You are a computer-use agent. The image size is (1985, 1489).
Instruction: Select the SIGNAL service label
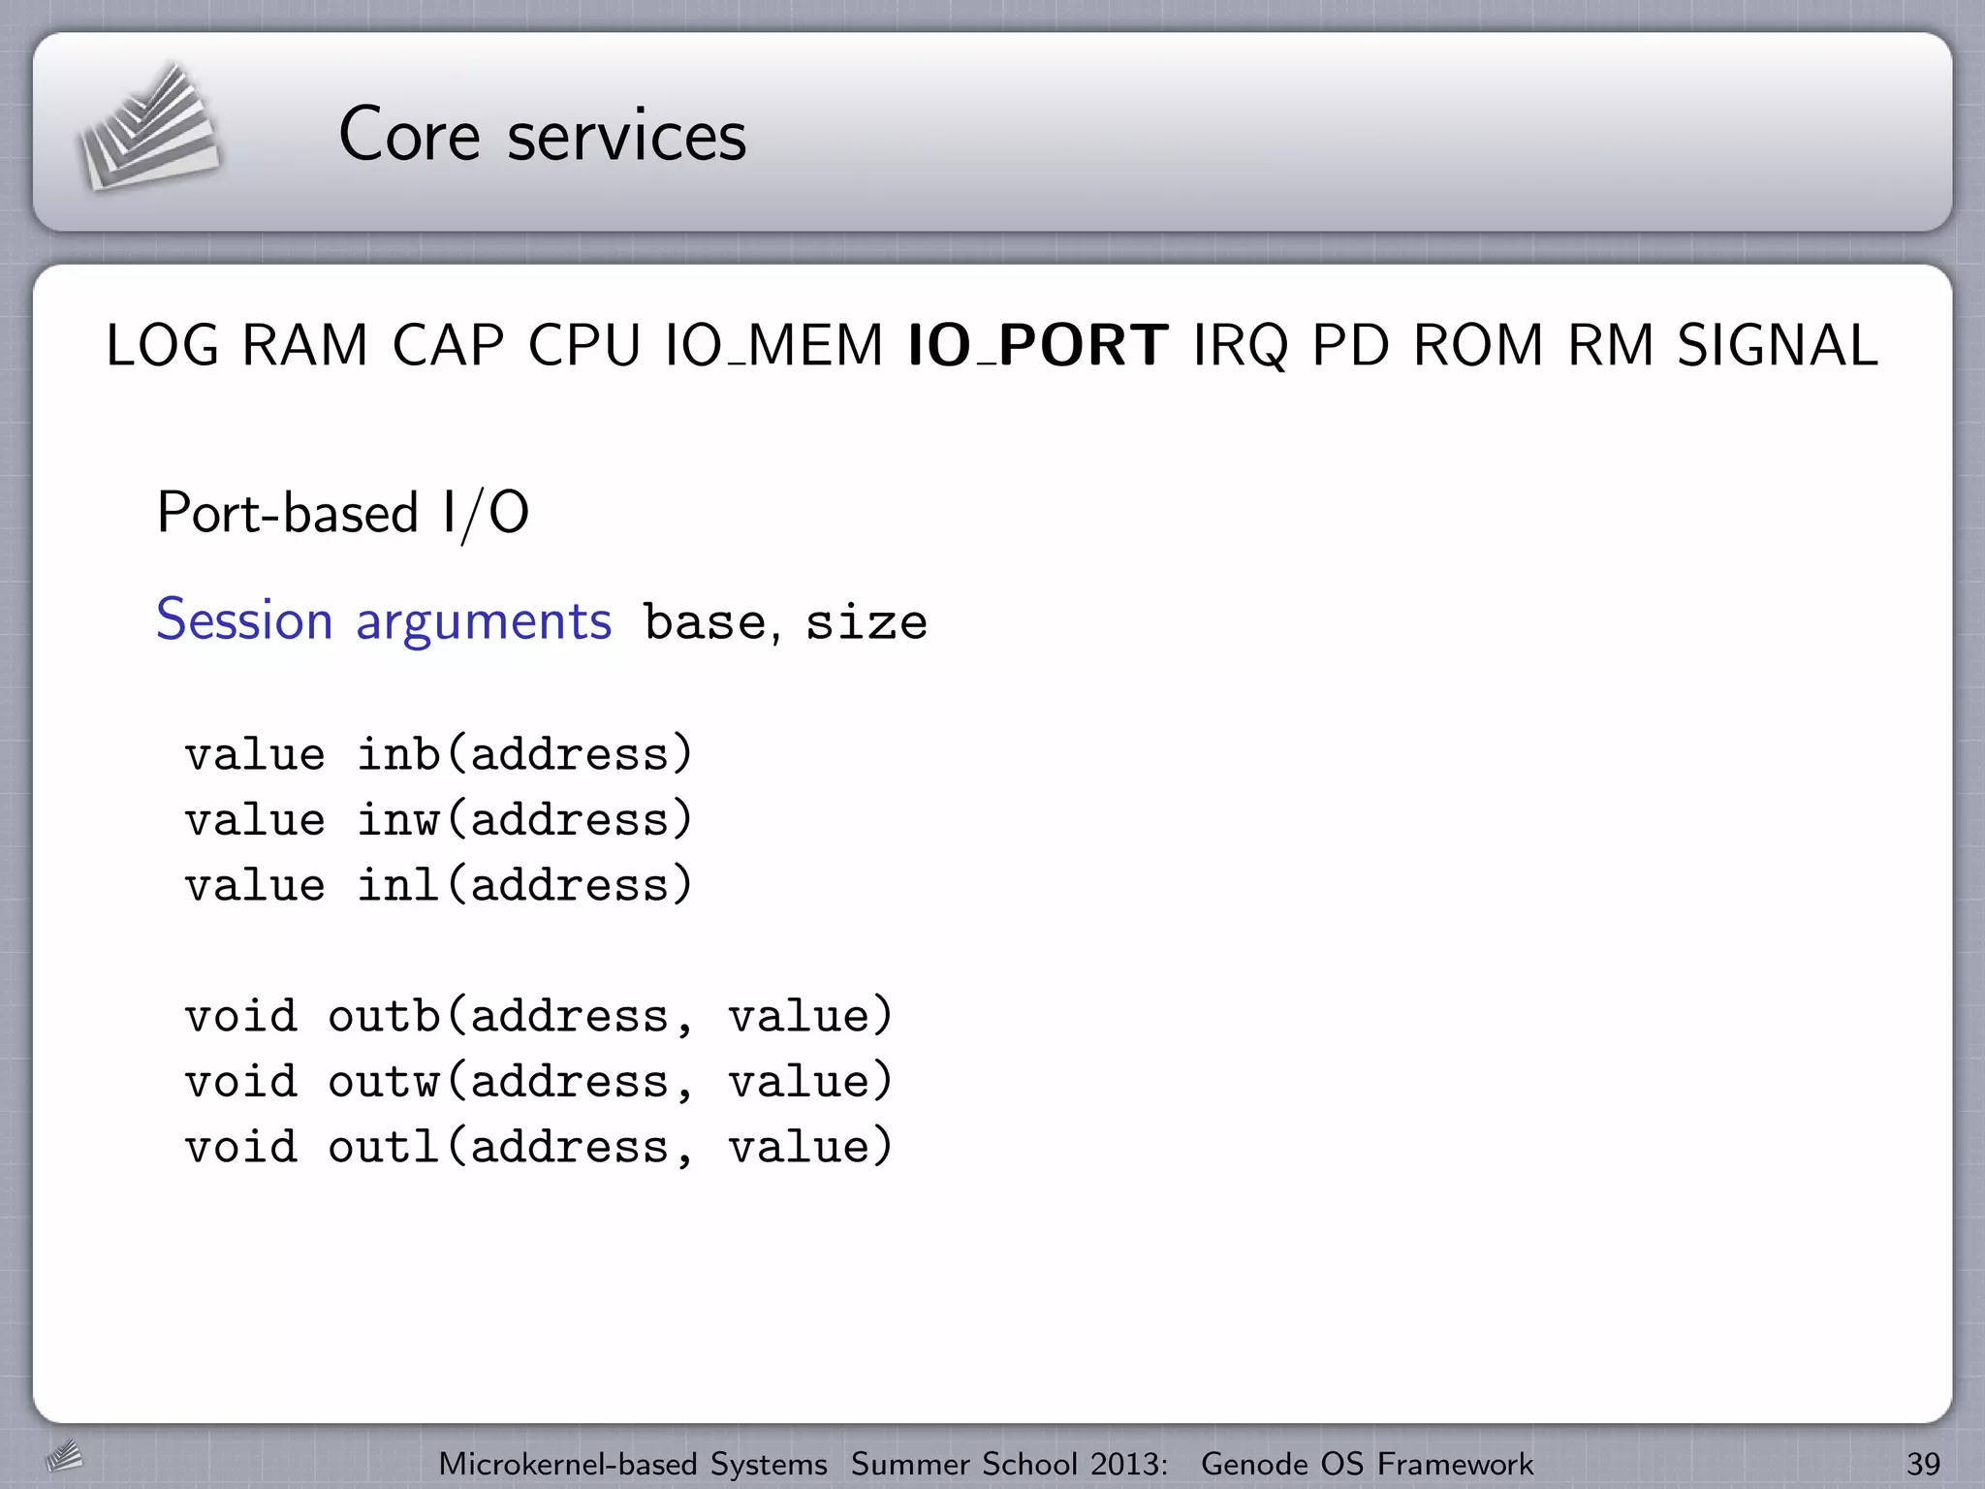1778,345
